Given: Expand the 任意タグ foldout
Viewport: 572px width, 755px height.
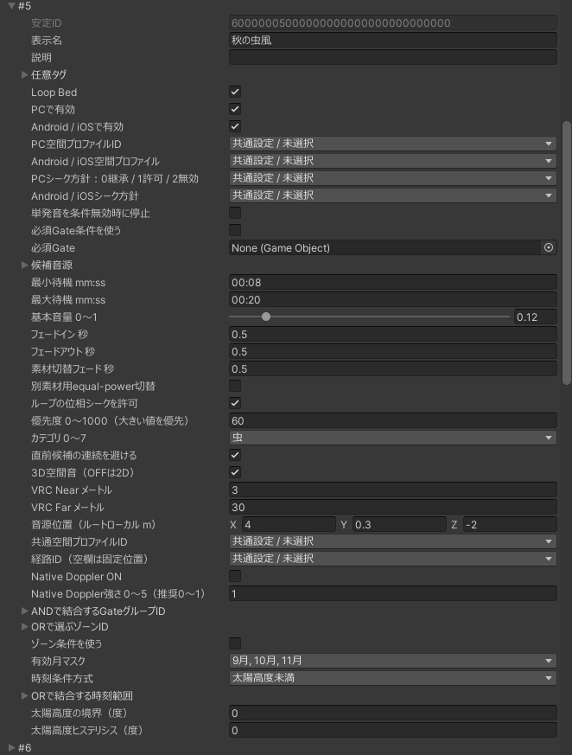Looking at the screenshot, I should pos(24,74).
